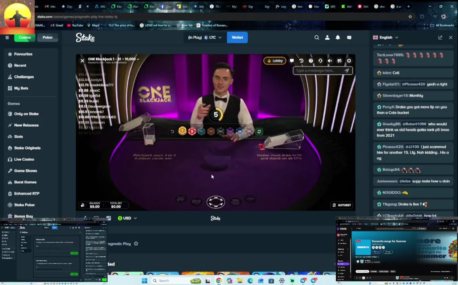Screen dimensions: 458x285
Task: Open Burst Games category
Action: click(x=25, y=182)
